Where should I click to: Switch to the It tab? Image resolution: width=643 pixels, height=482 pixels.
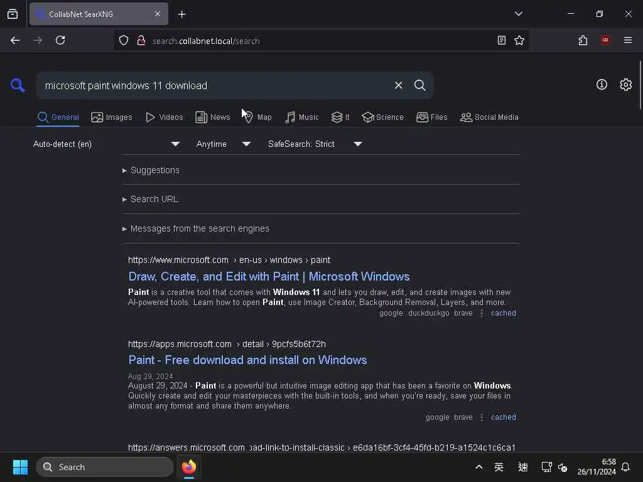pyautogui.click(x=340, y=117)
